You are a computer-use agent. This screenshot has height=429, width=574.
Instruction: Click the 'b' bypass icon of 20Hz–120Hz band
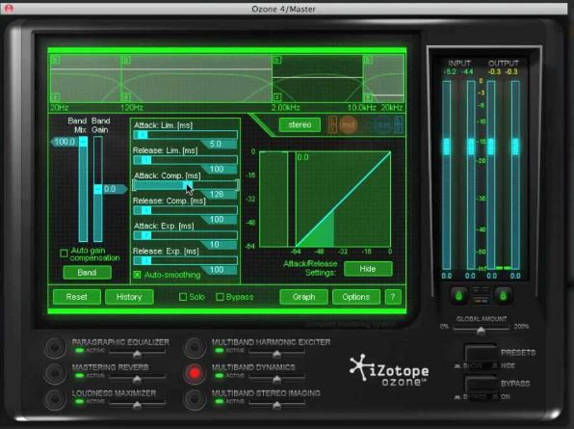tap(55, 60)
